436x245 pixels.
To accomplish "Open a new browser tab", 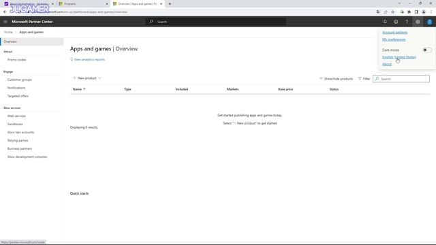I will [170, 4].
